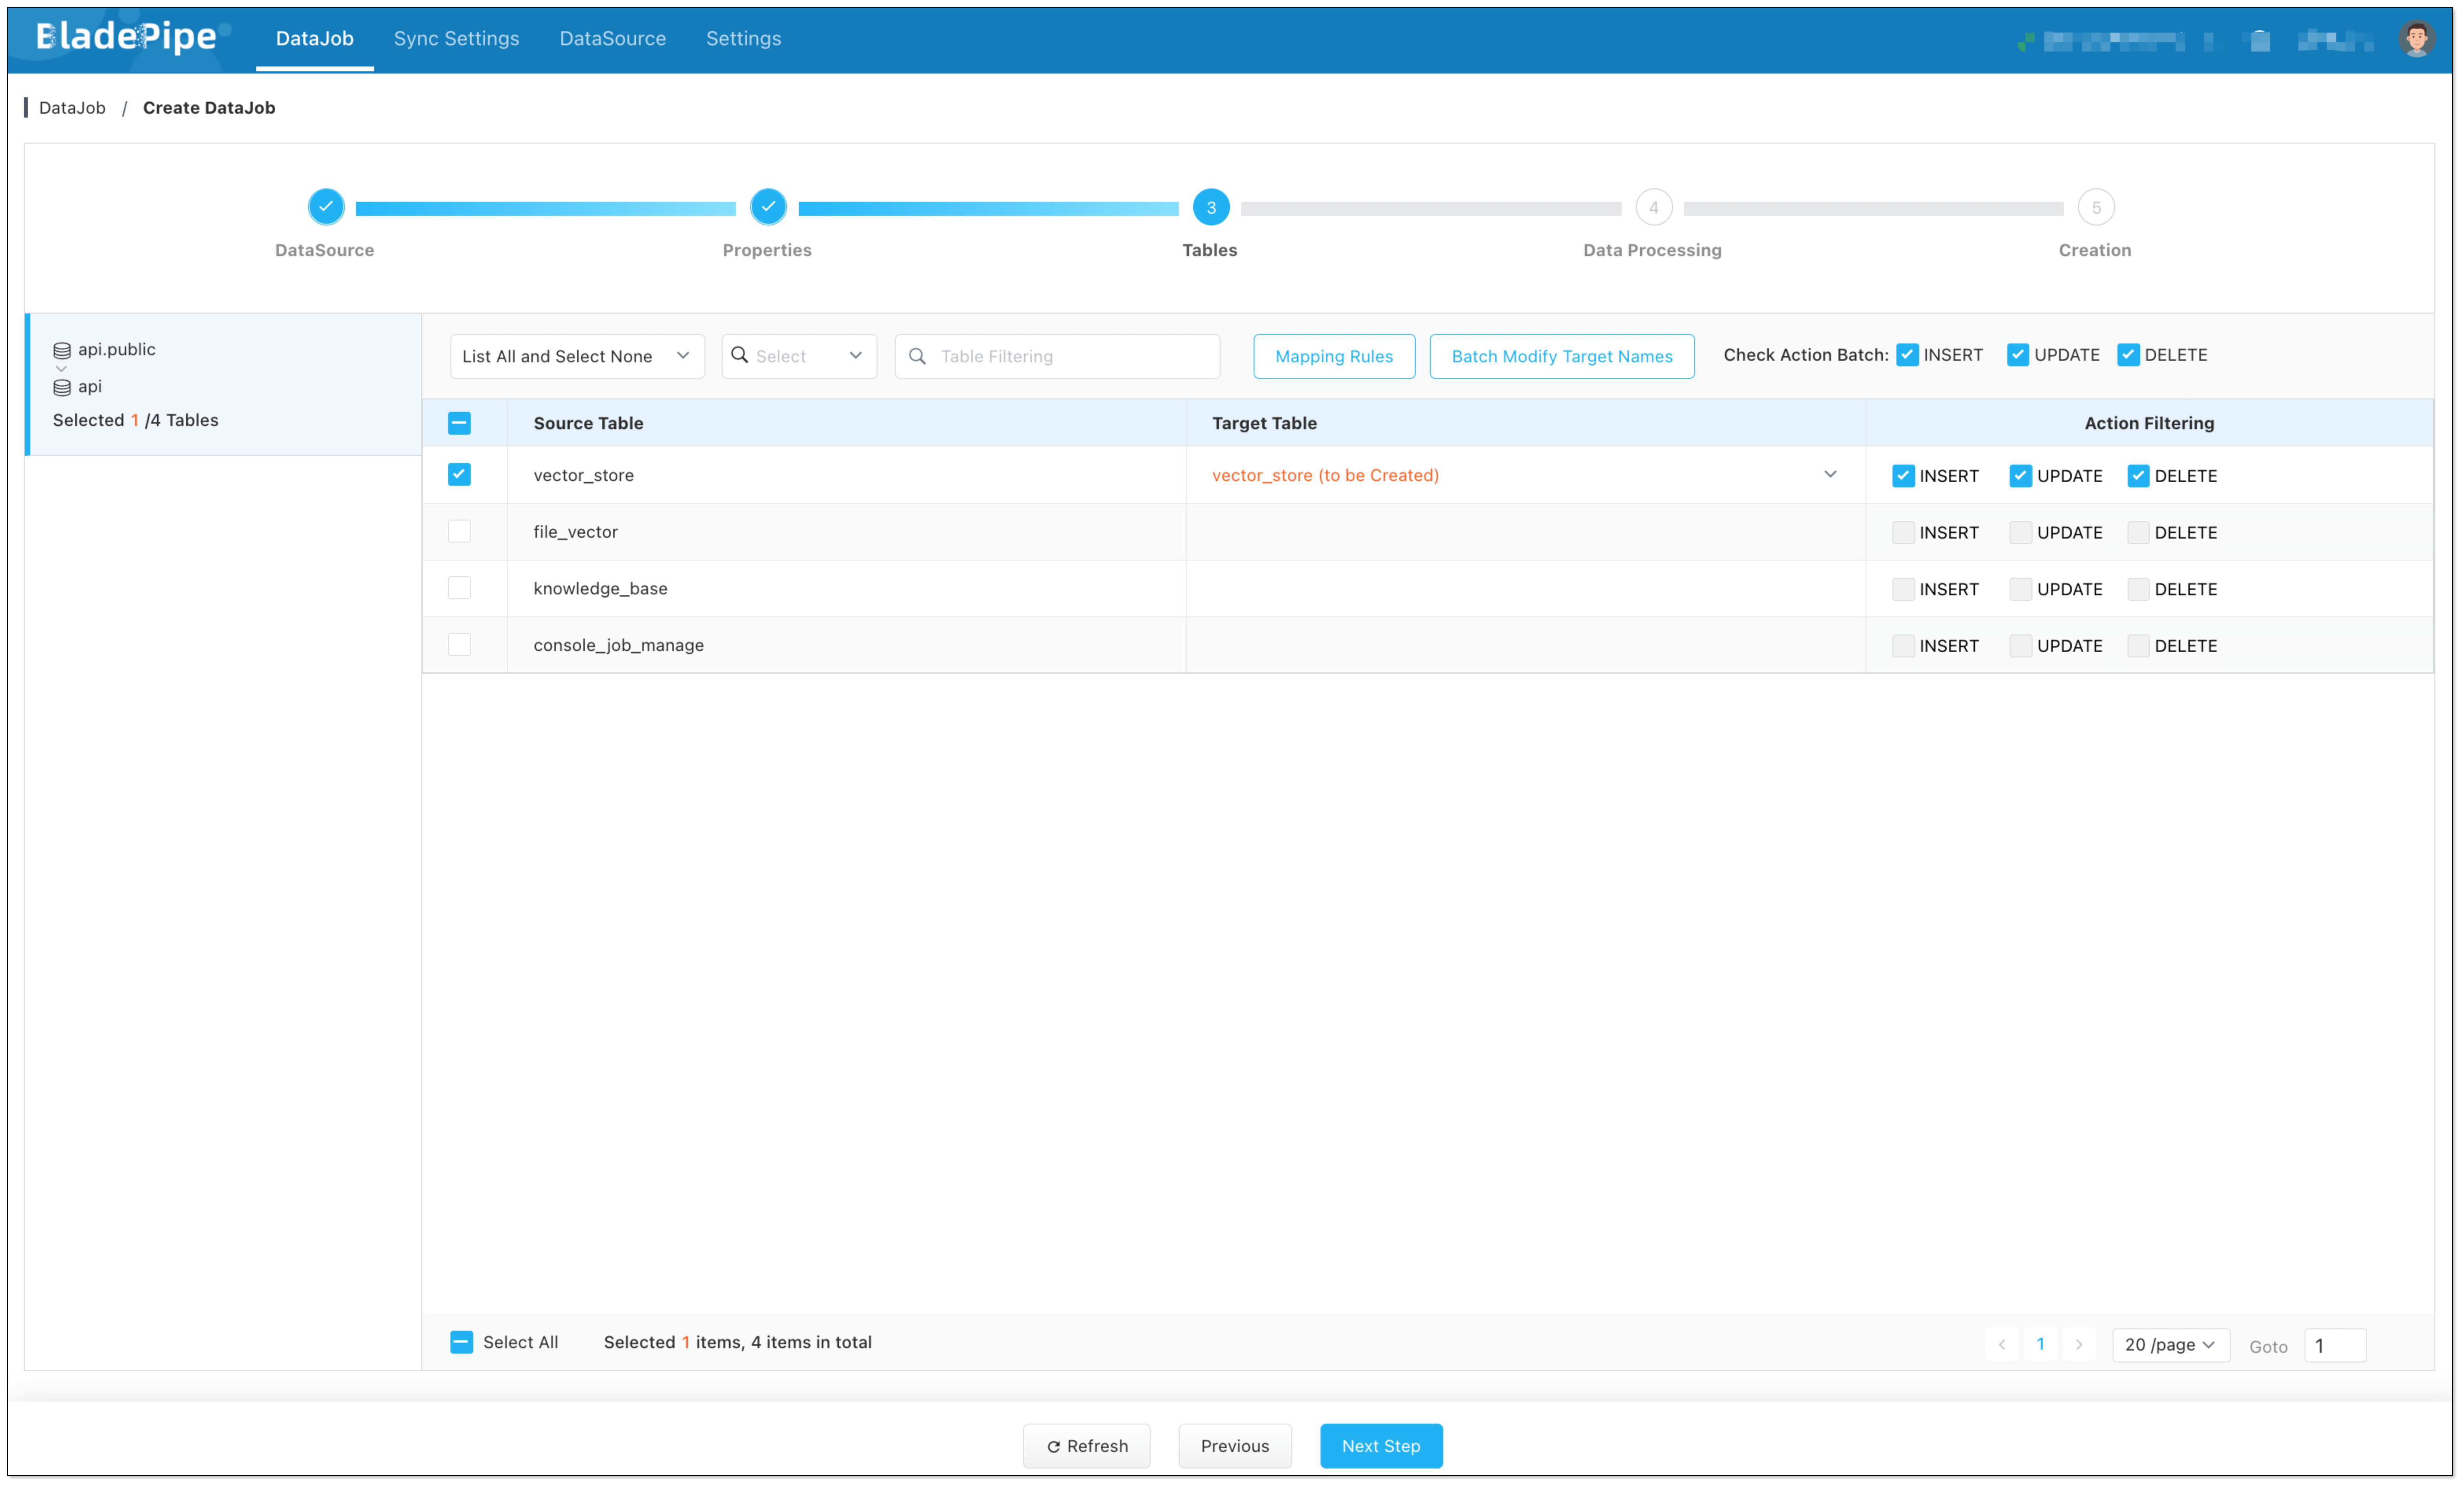Toggle the Select All checkbox at bottom
The image size is (2464, 1487).
click(461, 1342)
